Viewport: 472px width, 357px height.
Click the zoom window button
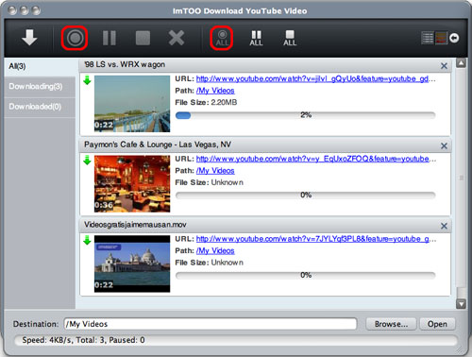[36, 10]
